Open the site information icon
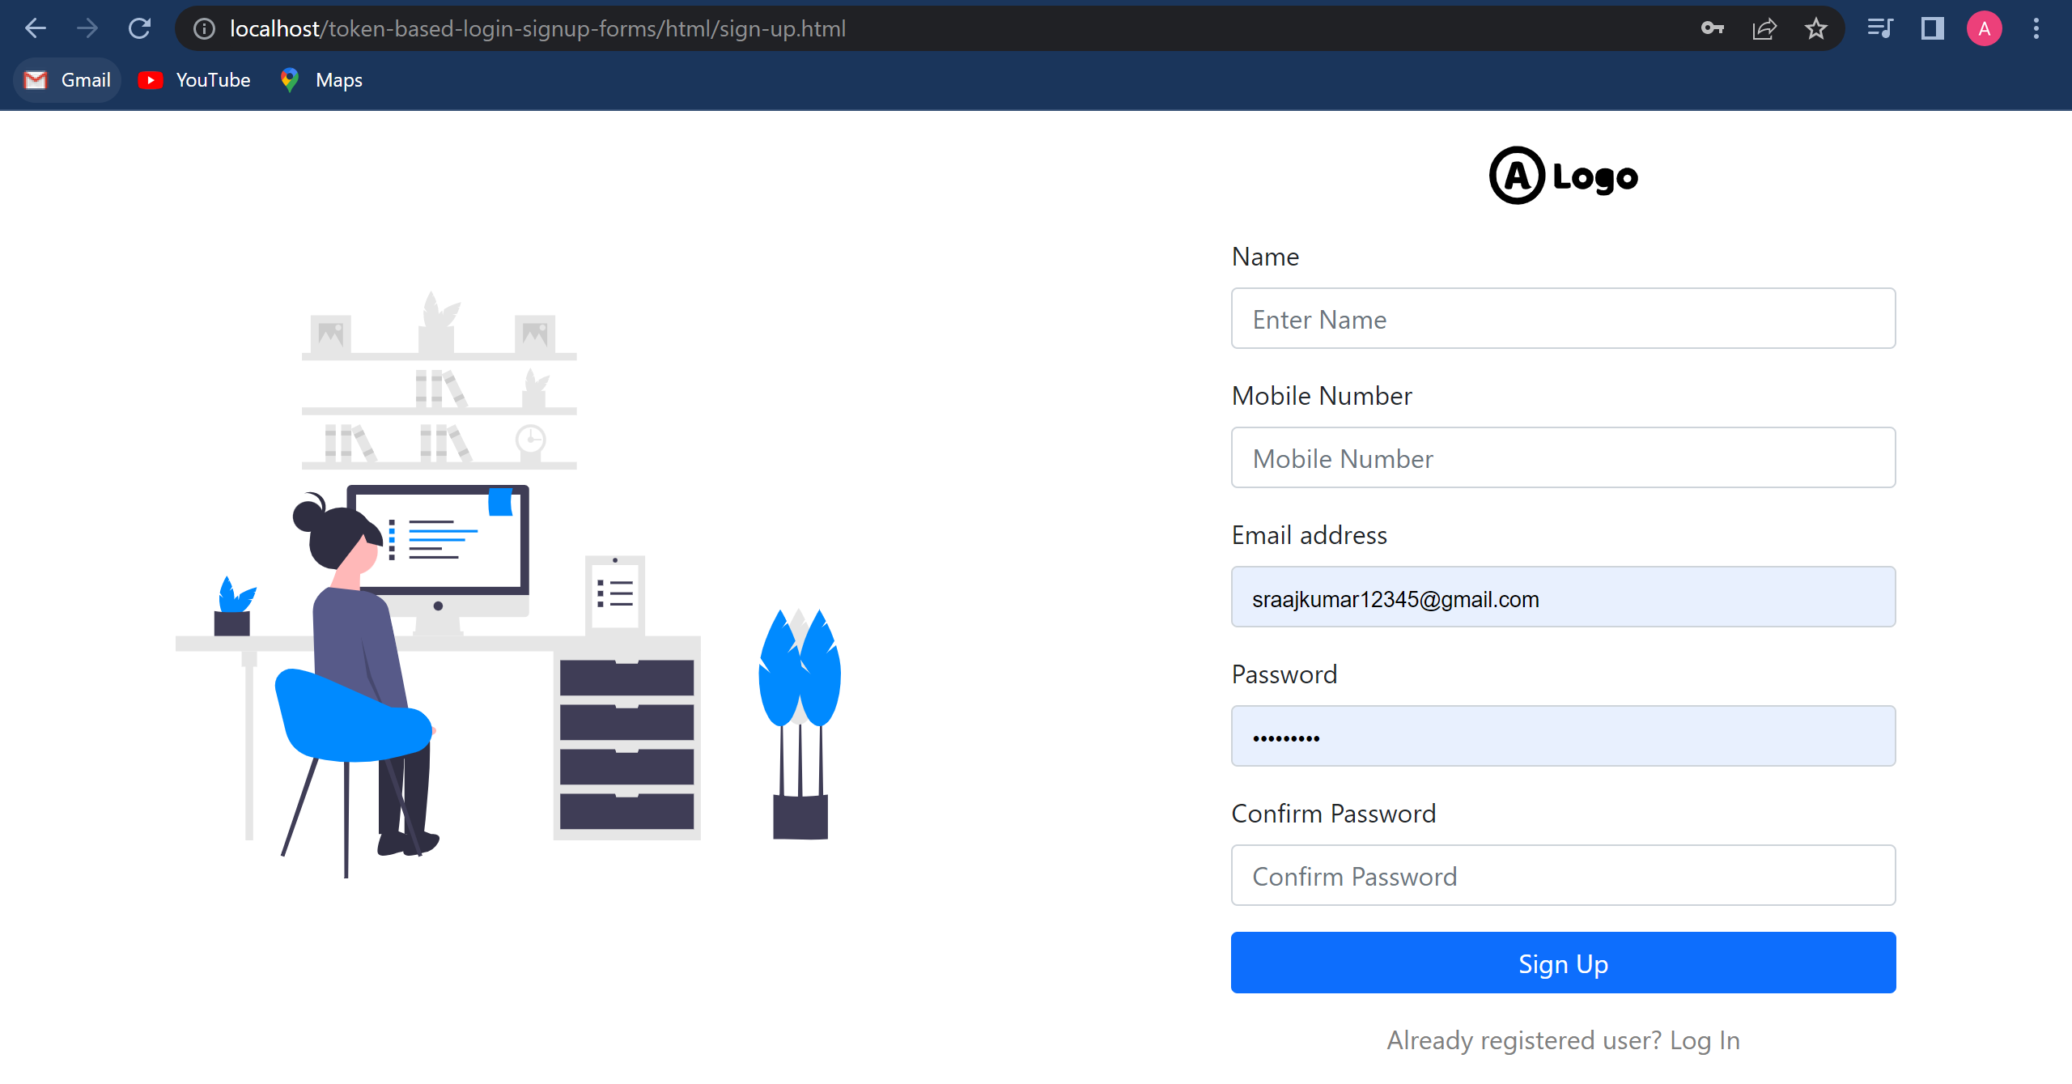 [204, 29]
